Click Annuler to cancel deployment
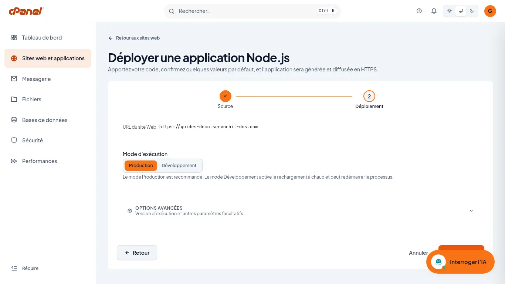 tap(418, 253)
